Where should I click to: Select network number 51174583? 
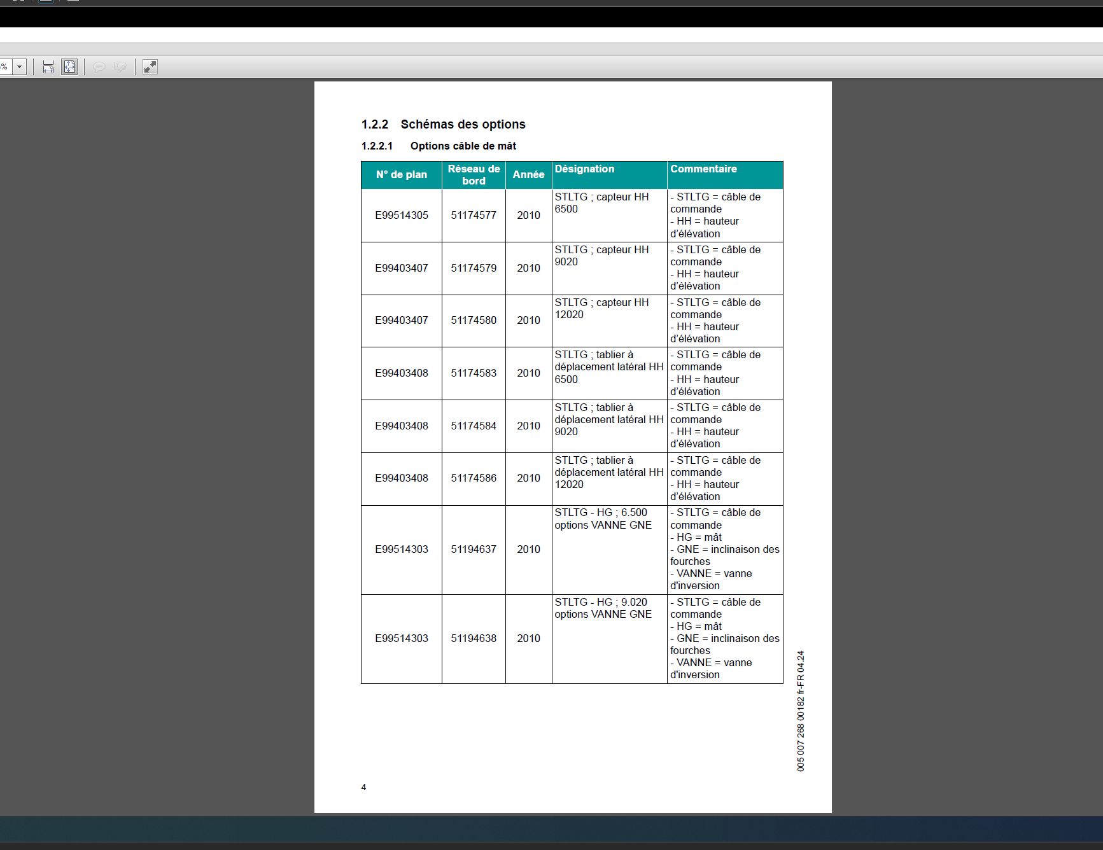474,373
